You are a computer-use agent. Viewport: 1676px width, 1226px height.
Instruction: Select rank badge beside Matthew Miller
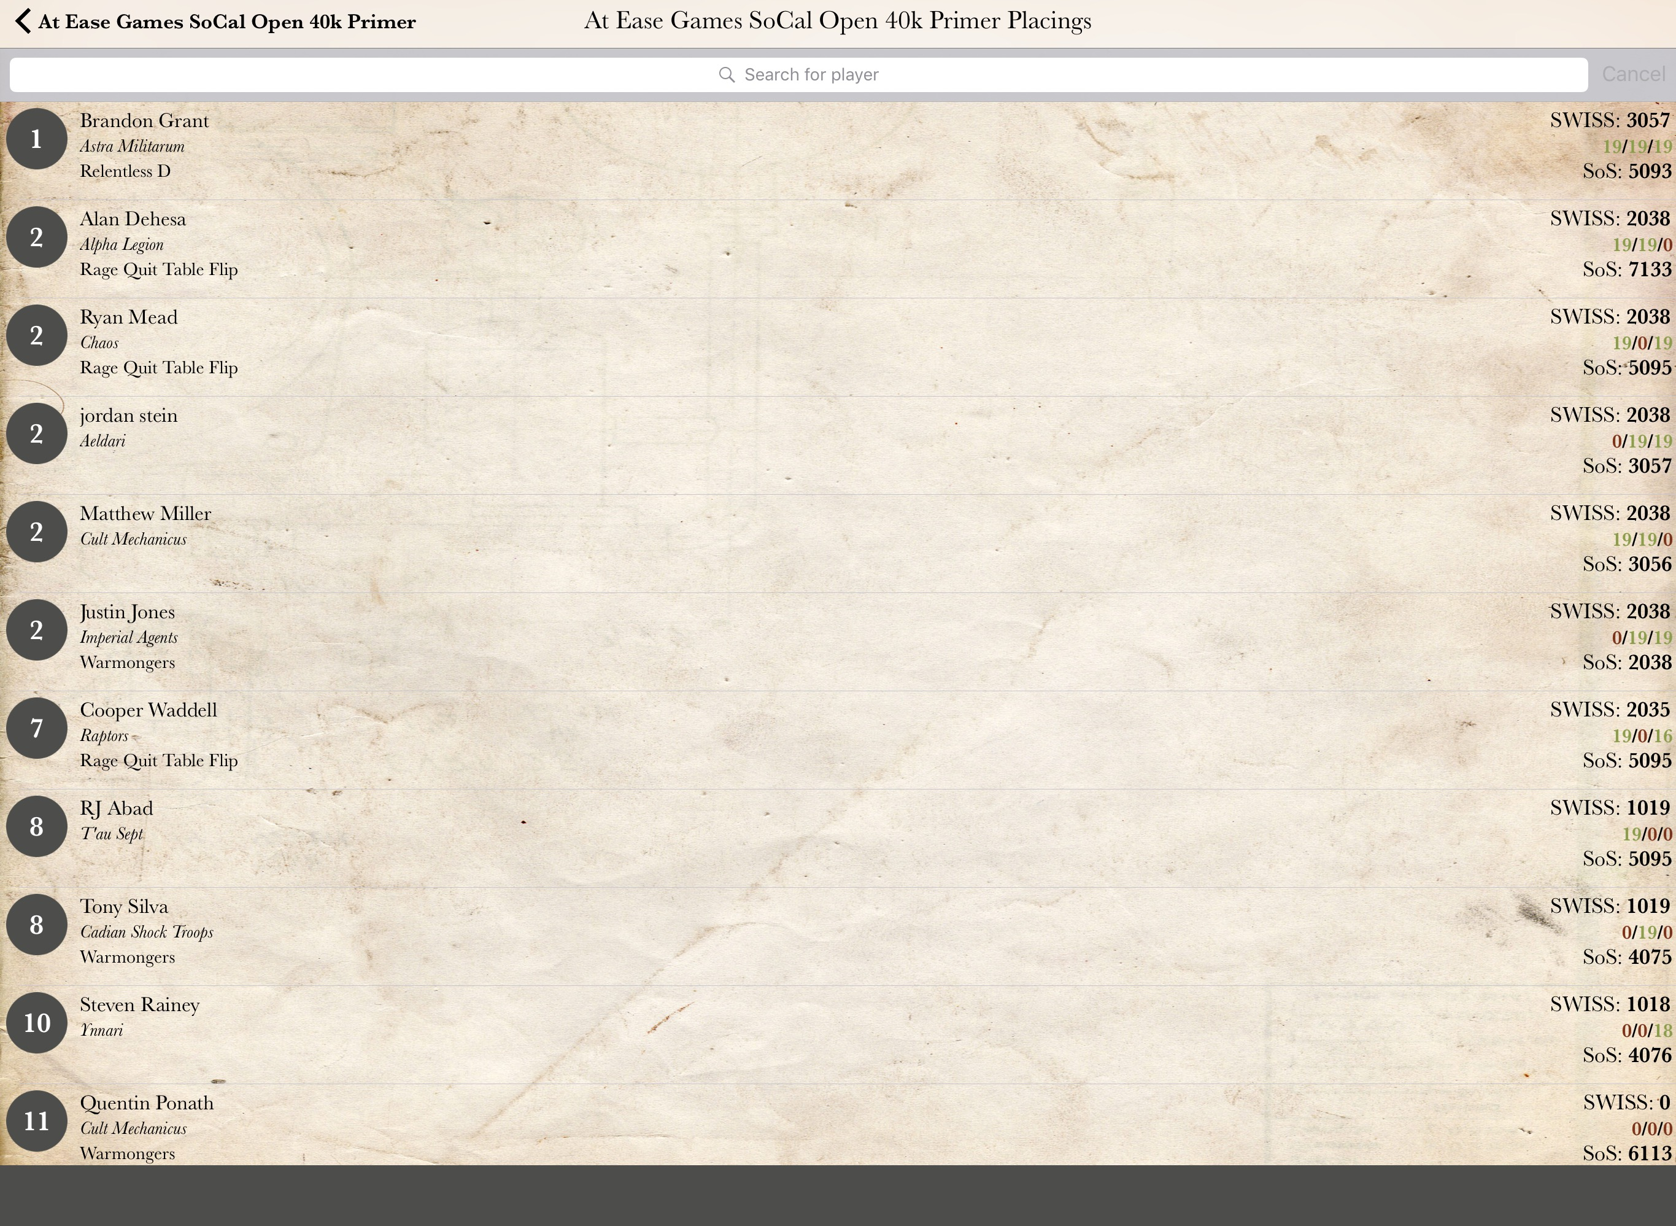pyautogui.click(x=36, y=532)
